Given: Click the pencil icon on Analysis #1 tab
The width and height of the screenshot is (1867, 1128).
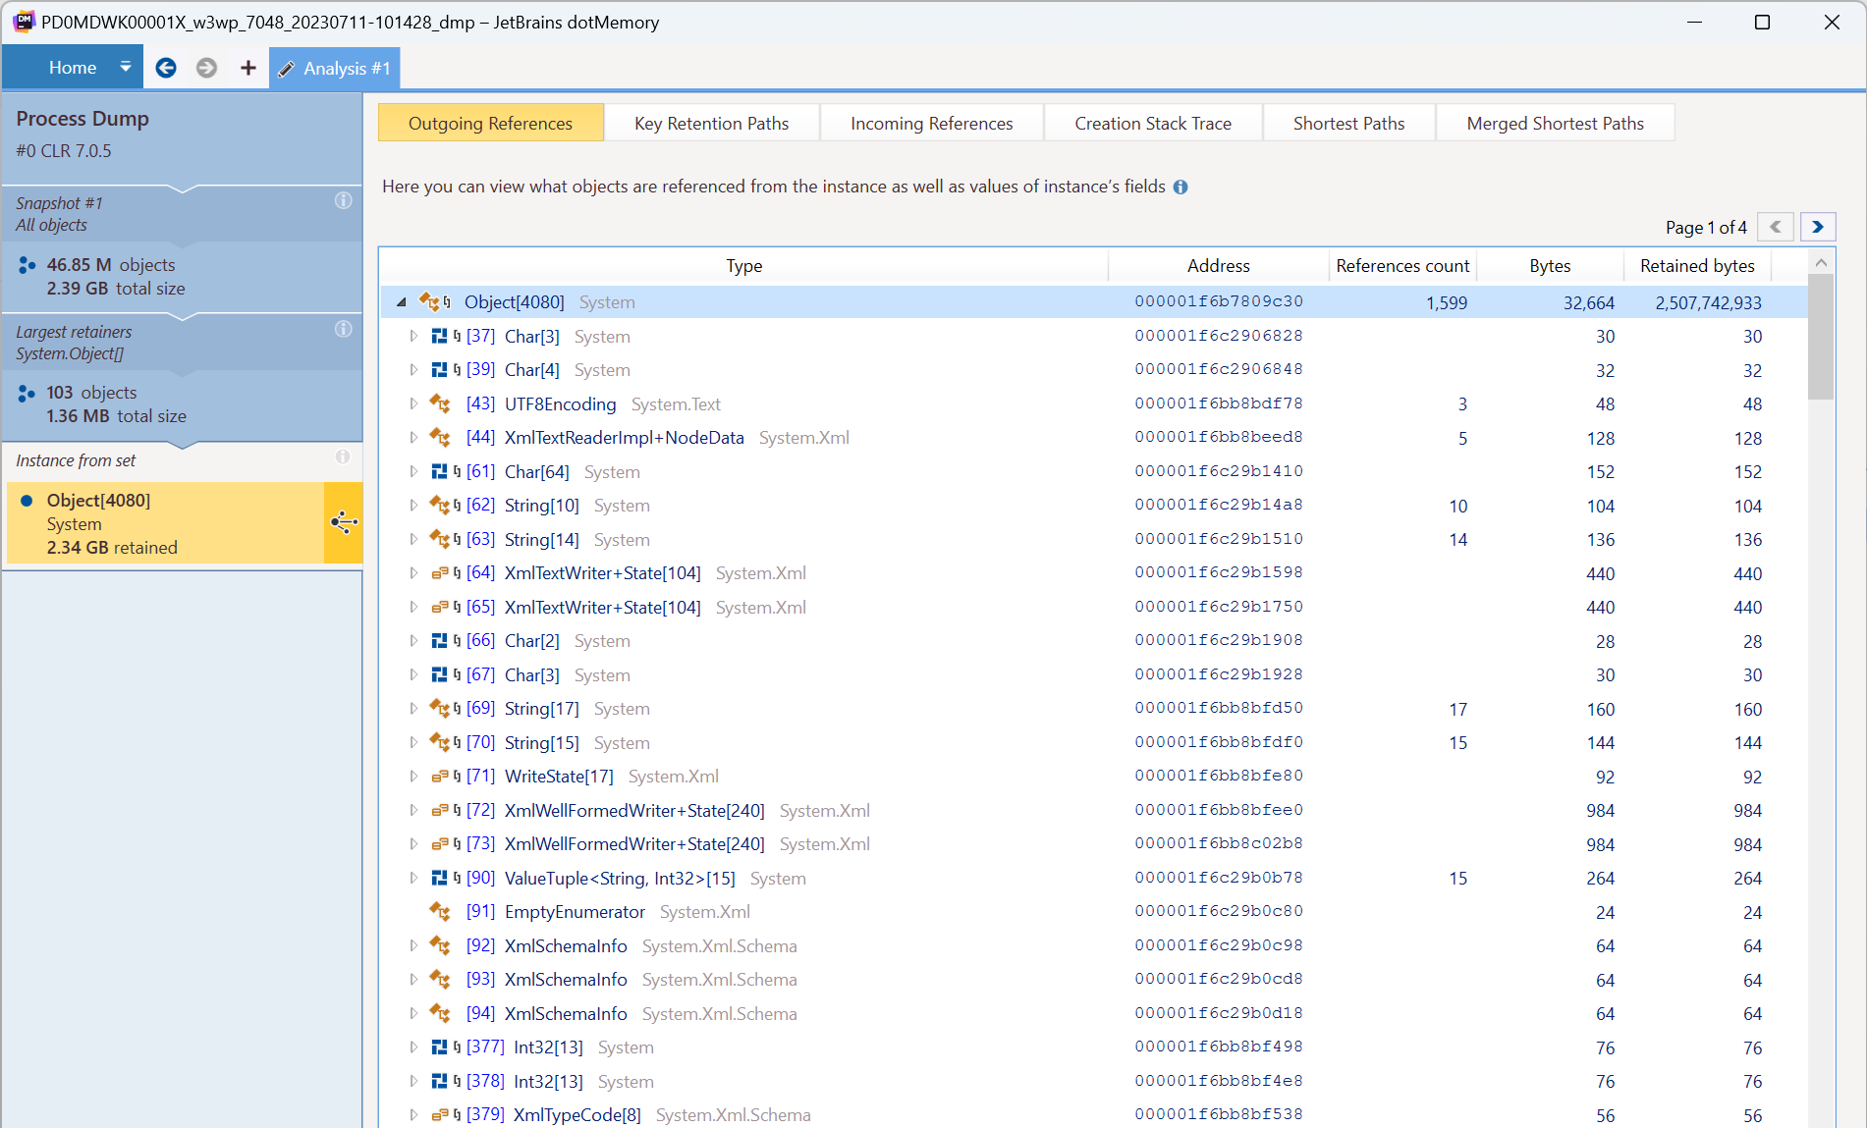Looking at the screenshot, I should (x=286, y=68).
